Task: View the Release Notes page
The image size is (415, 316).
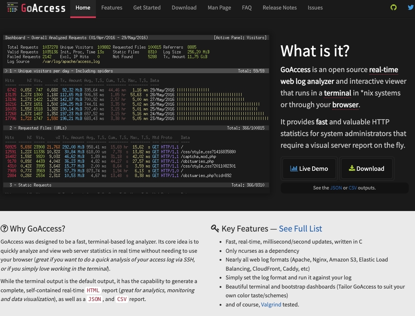Action: click(280, 8)
